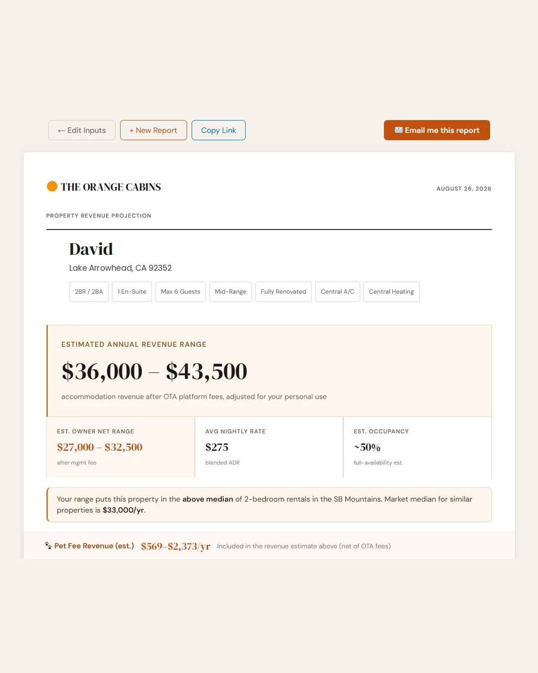Select the 2BR / 2BA tag
The width and height of the screenshot is (538, 673).
click(x=89, y=292)
